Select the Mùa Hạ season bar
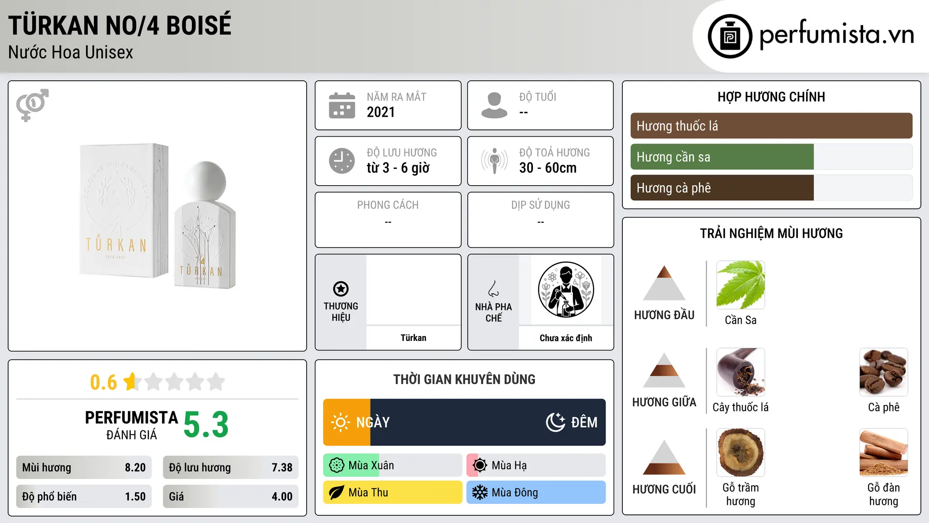This screenshot has height=523, width=929. click(536, 465)
